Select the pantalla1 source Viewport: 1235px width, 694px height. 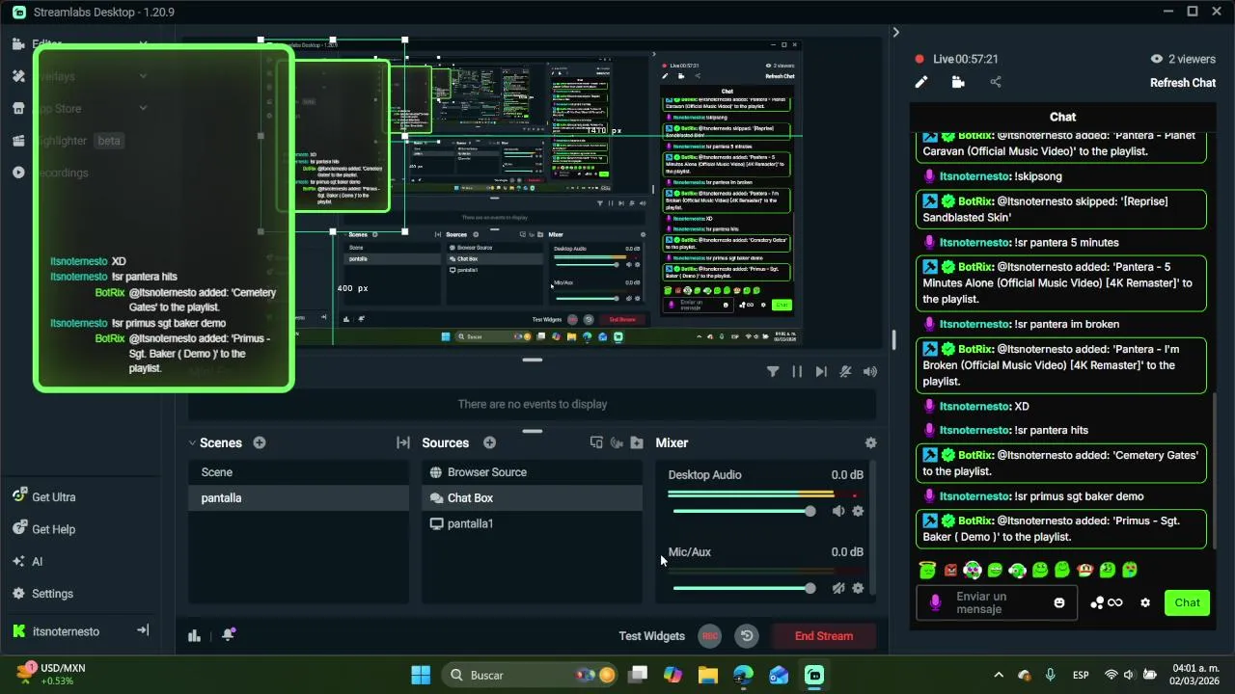click(532, 523)
